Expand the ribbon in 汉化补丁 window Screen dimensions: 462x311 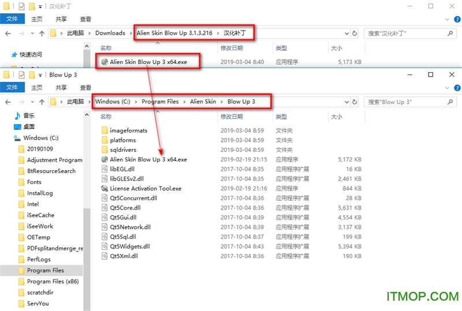447,19
